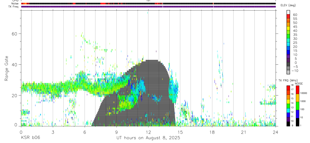This screenshot has width=310, height=143.
Task: Click the '45' label on elevation colorbar
Action: tap(295, 27)
